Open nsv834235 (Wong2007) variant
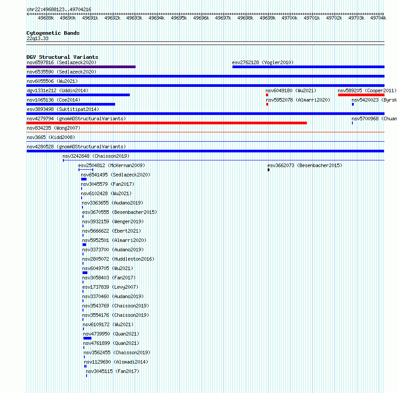Viewport: 397px width, 393px height. pos(54,128)
